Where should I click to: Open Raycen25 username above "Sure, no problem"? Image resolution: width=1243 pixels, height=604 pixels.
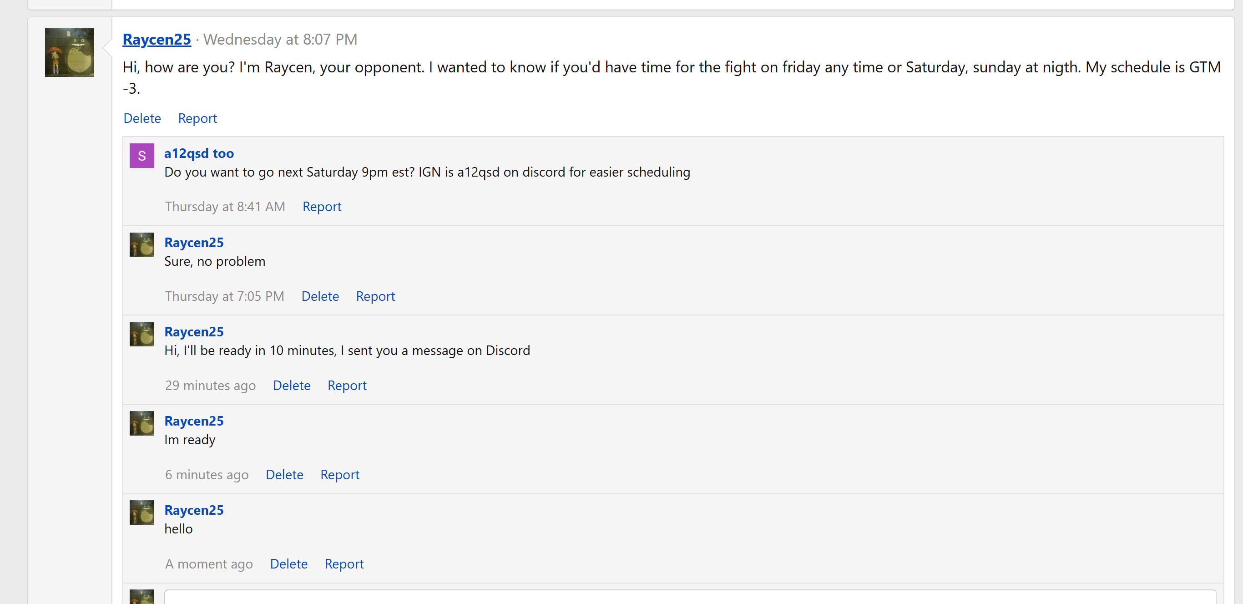pyautogui.click(x=193, y=242)
